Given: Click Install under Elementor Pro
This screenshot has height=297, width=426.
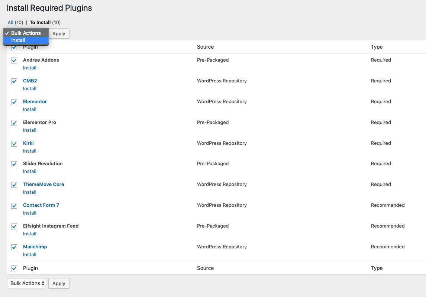Looking at the screenshot, I should click(29, 130).
